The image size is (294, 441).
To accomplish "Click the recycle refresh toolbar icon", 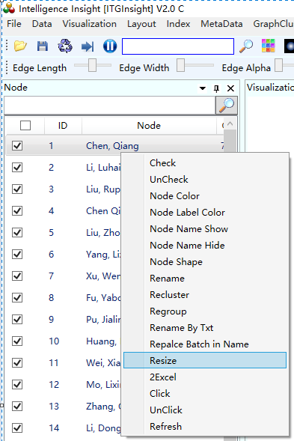I will (65, 46).
